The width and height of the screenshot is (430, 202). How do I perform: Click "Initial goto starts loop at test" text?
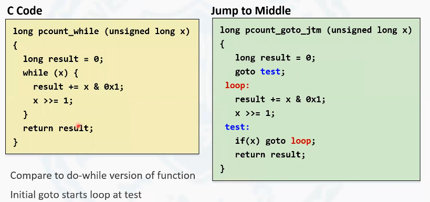point(76,195)
